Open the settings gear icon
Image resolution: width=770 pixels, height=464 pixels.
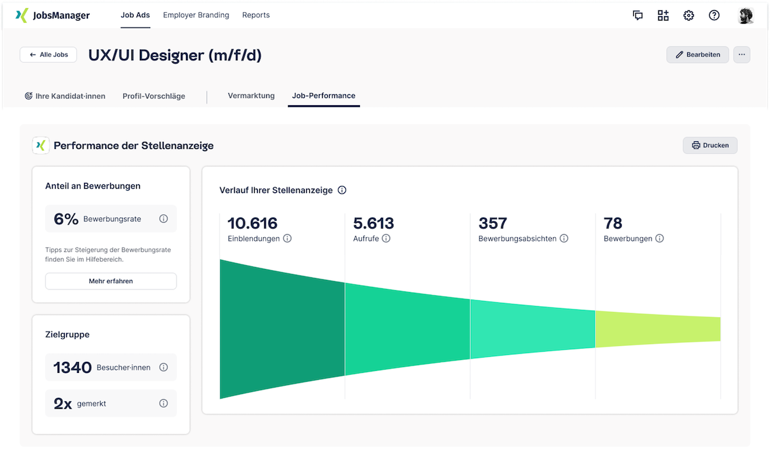[x=689, y=15]
